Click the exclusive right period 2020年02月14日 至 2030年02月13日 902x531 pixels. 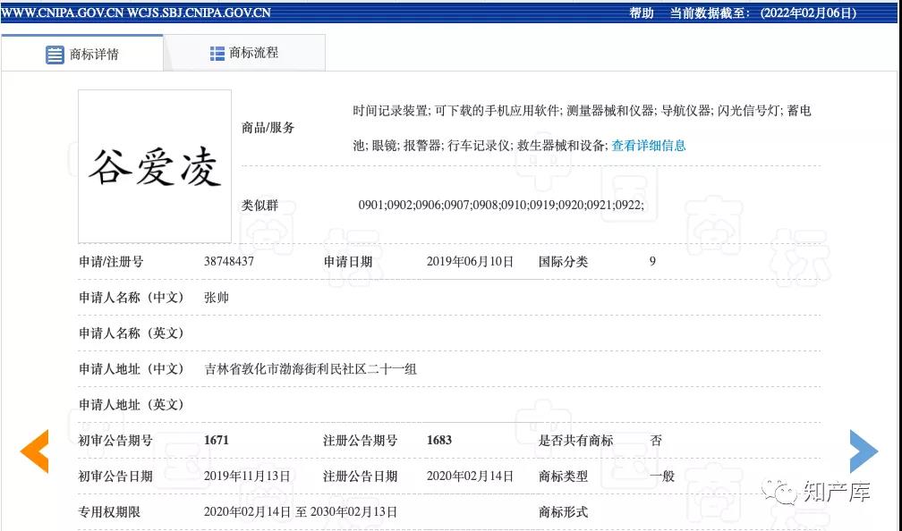point(301,511)
